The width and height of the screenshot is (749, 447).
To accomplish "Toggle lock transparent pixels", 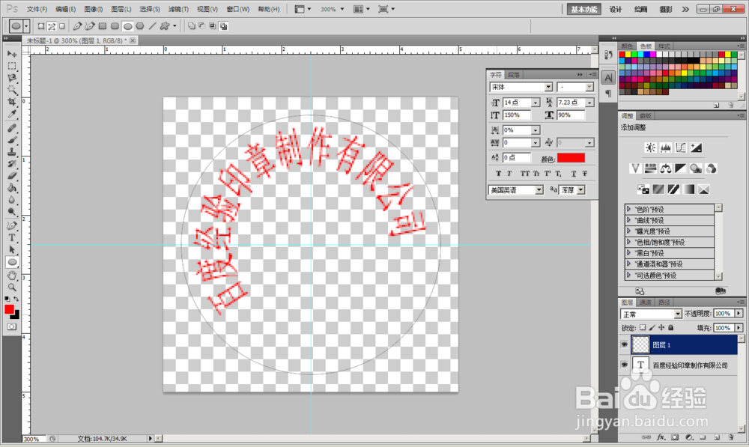I will pyautogui.click(x=643, y=328).
